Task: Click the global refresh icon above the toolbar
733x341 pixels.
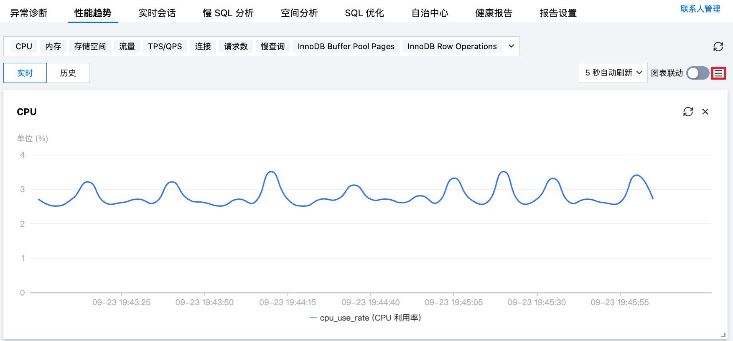Action: [x=718, y=47]
